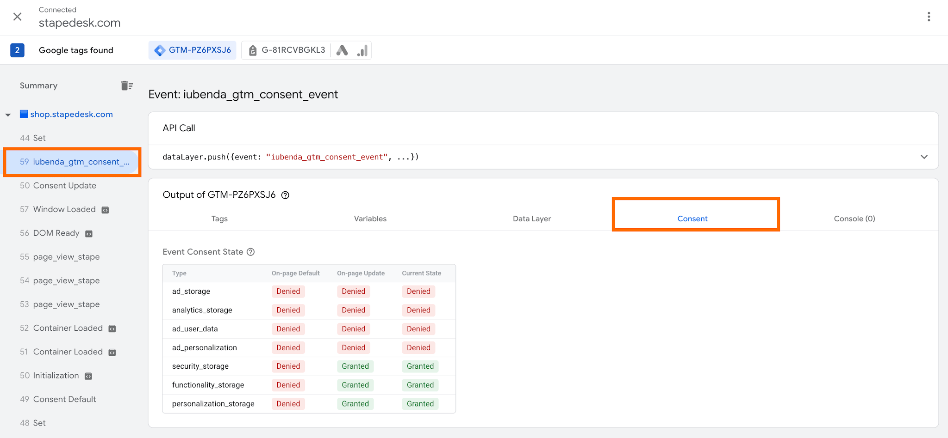The image size is (948, 438).
Task: Select the GTM-PZ6PXSJ6 container tag chip
Action: click(x=193, y=50)
